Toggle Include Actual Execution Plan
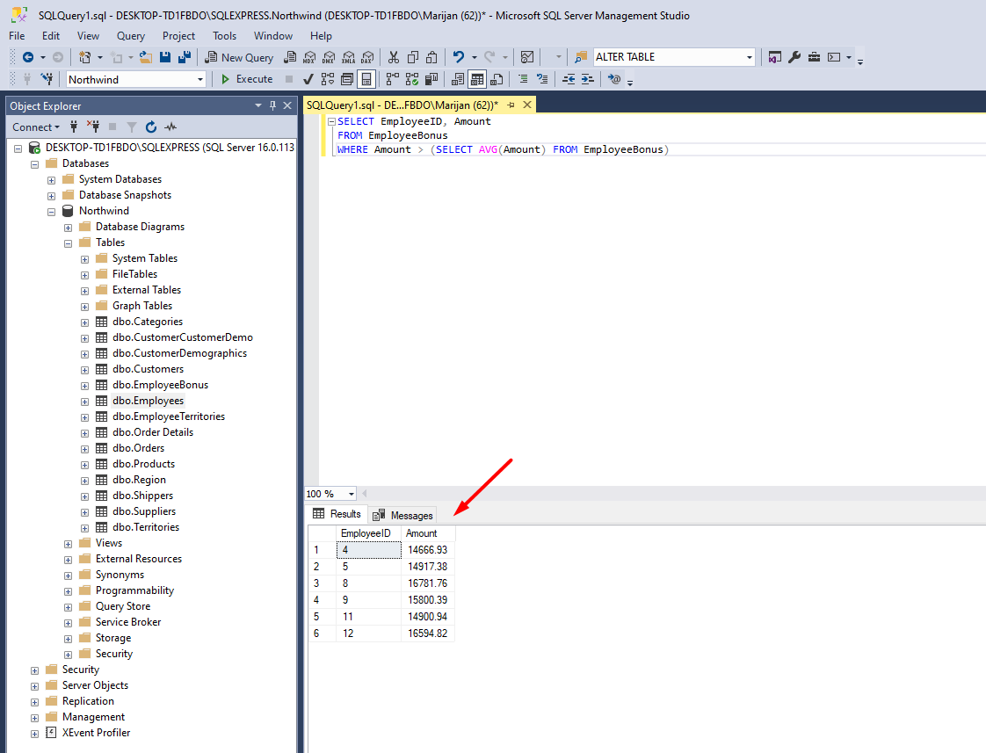The height and width of the screenshot is (753, 986). (x=393, y=79)
